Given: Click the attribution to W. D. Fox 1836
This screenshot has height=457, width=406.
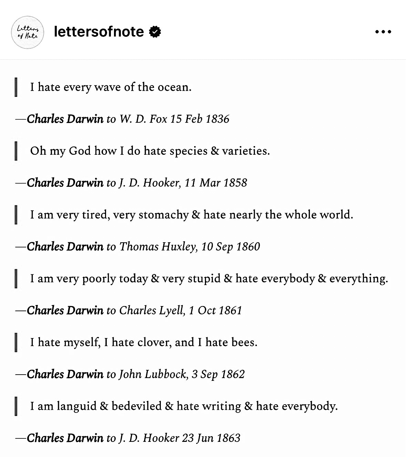Looking at the screenshot, I should point(122,119).
